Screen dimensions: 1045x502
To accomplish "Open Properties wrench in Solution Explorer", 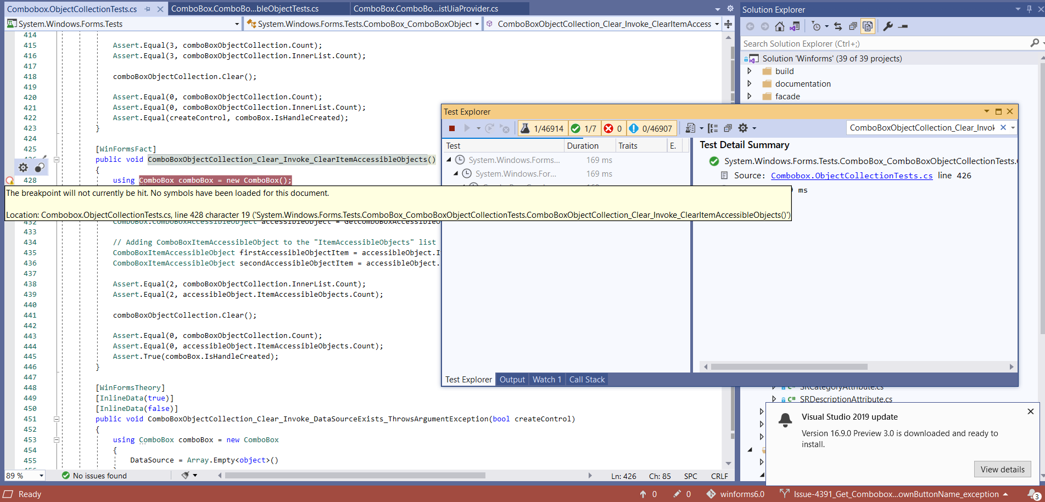I will click(x=887, y=26).
